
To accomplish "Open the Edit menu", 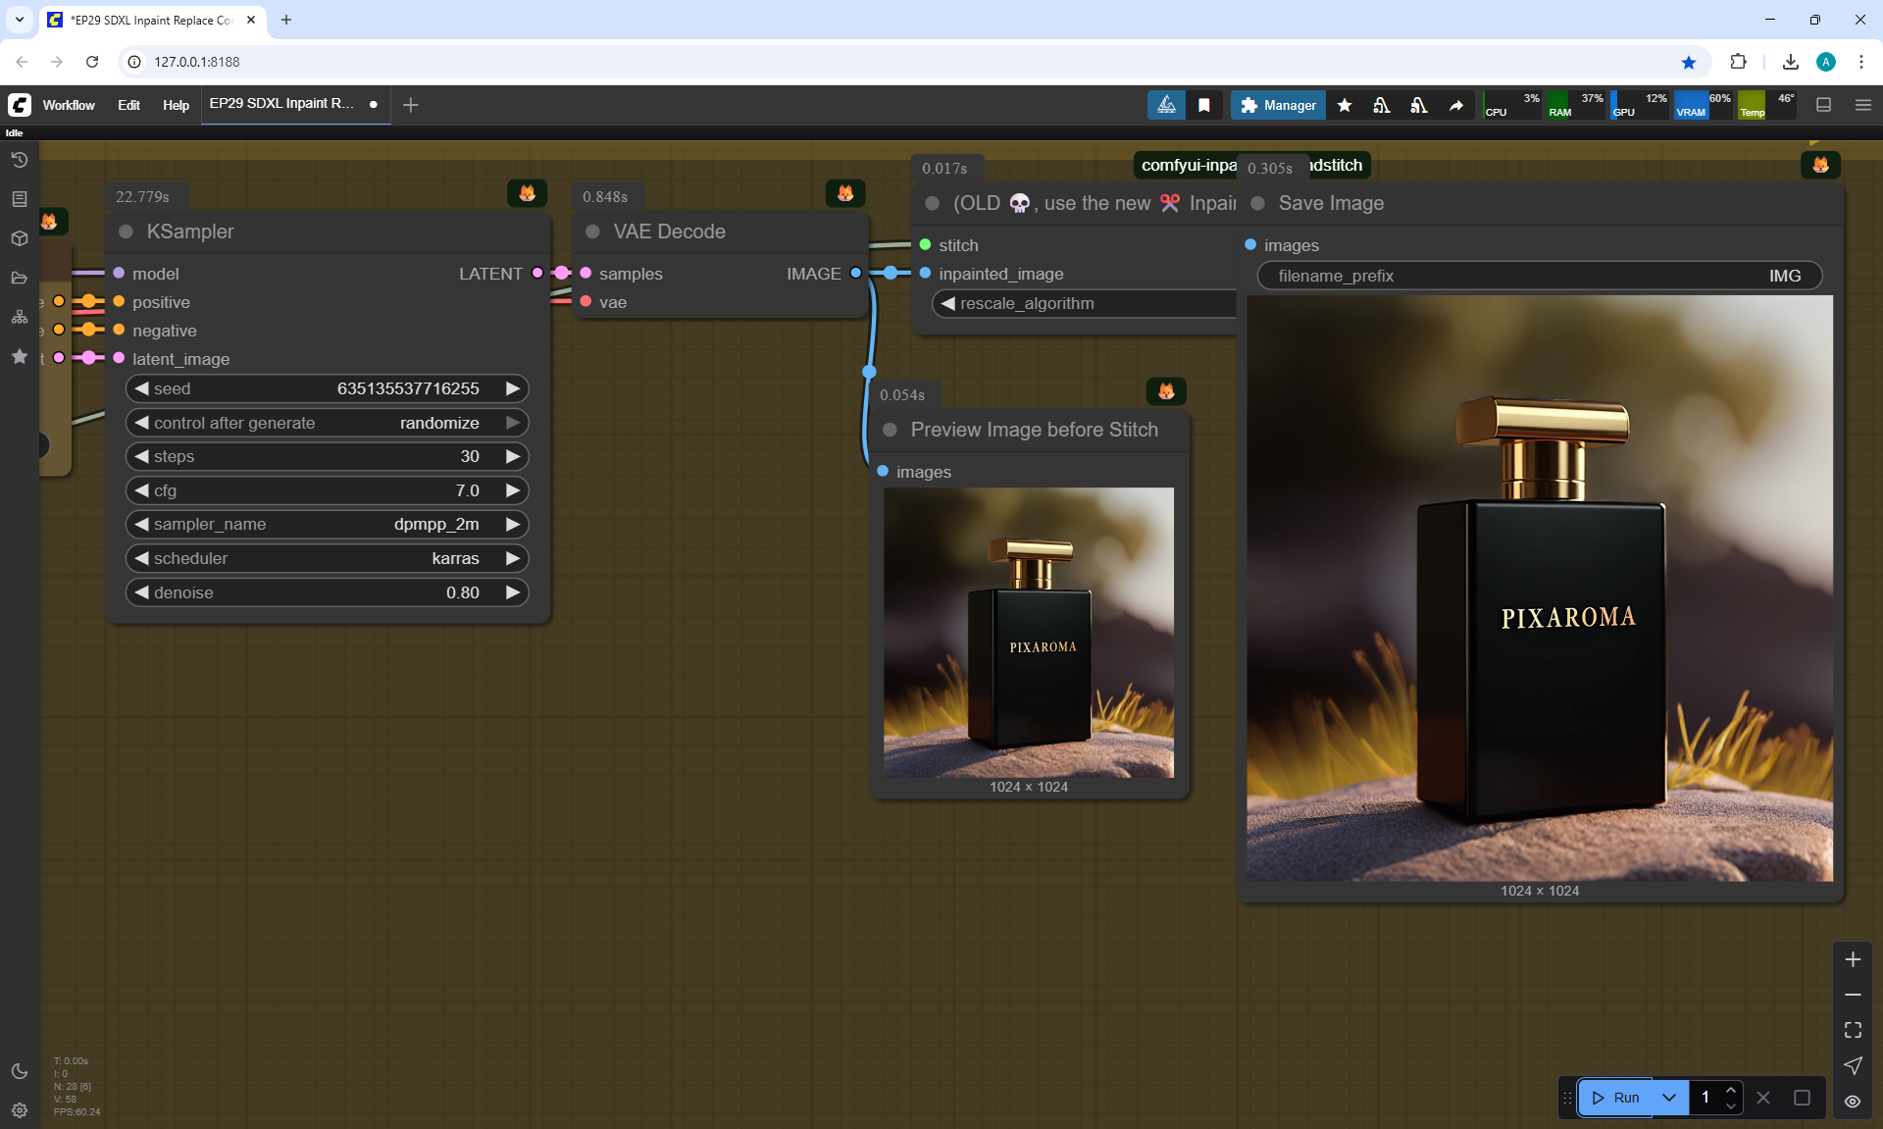I will tap(128, 105).
